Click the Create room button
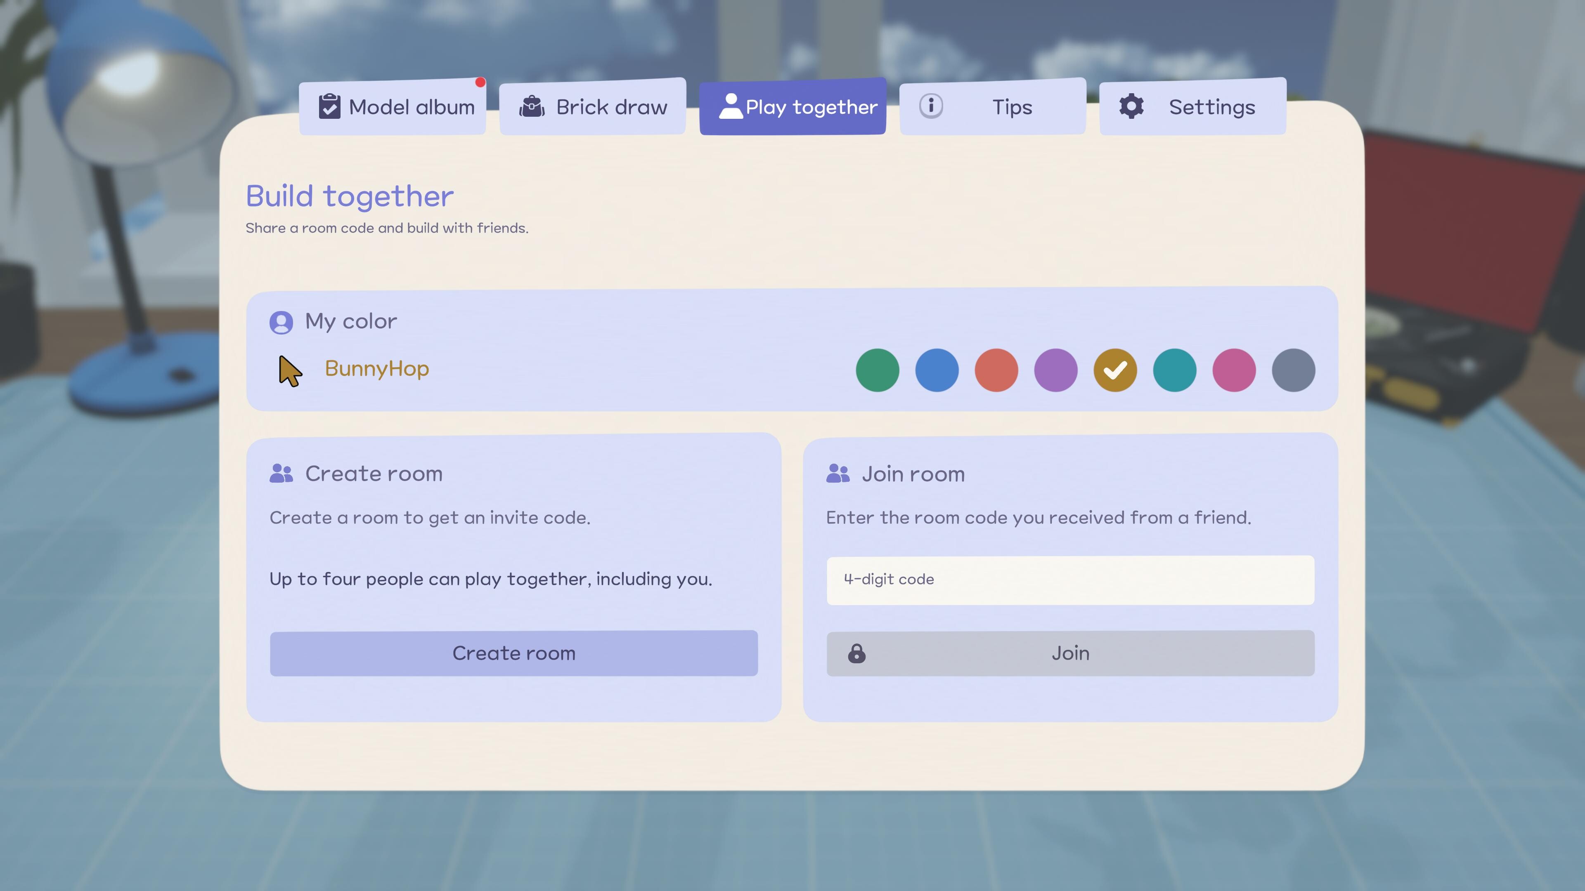The height and width of the screenshot is (891, 1585). (x=514, y=653)
